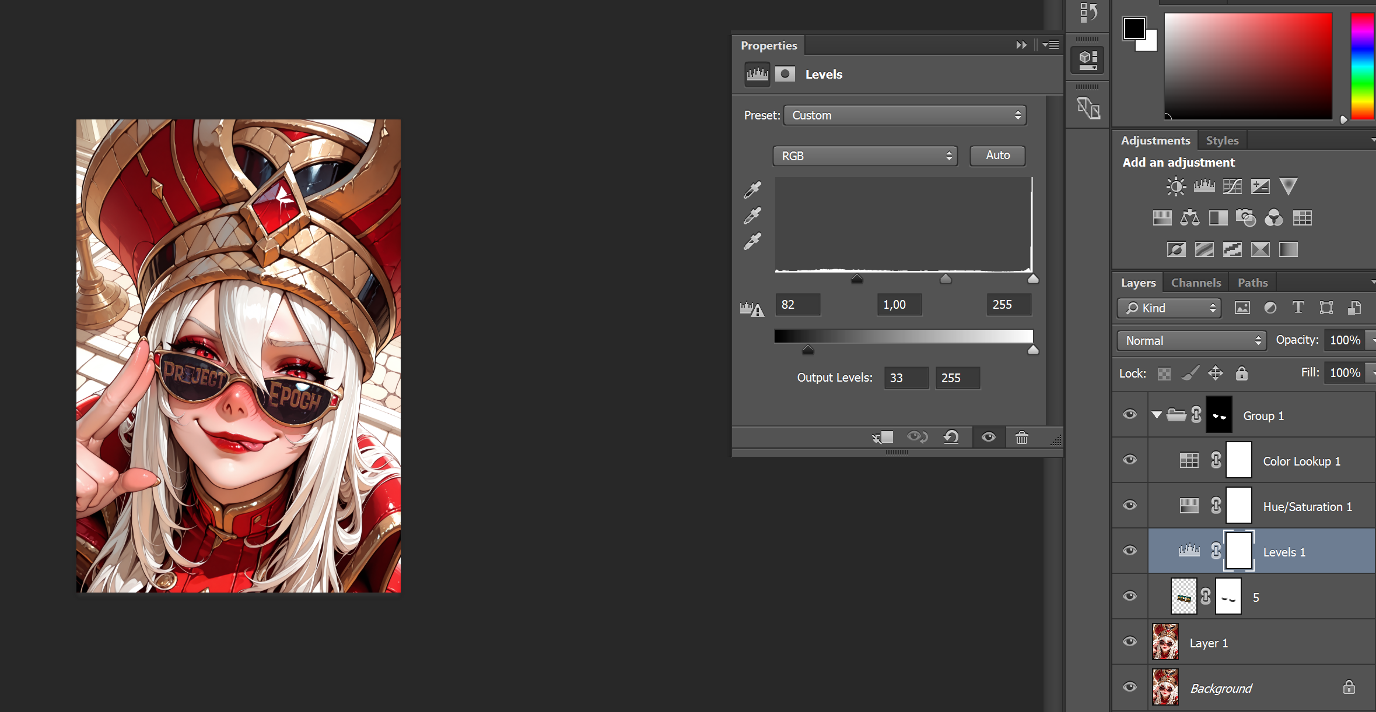Switch to the Styles tab

point(1222,140)
